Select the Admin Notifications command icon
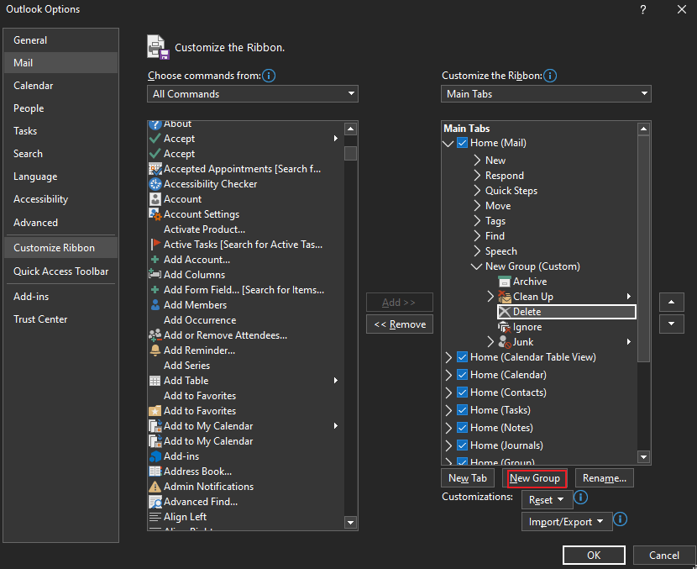This screenshot has width=697, height=569. coord(154,486)
